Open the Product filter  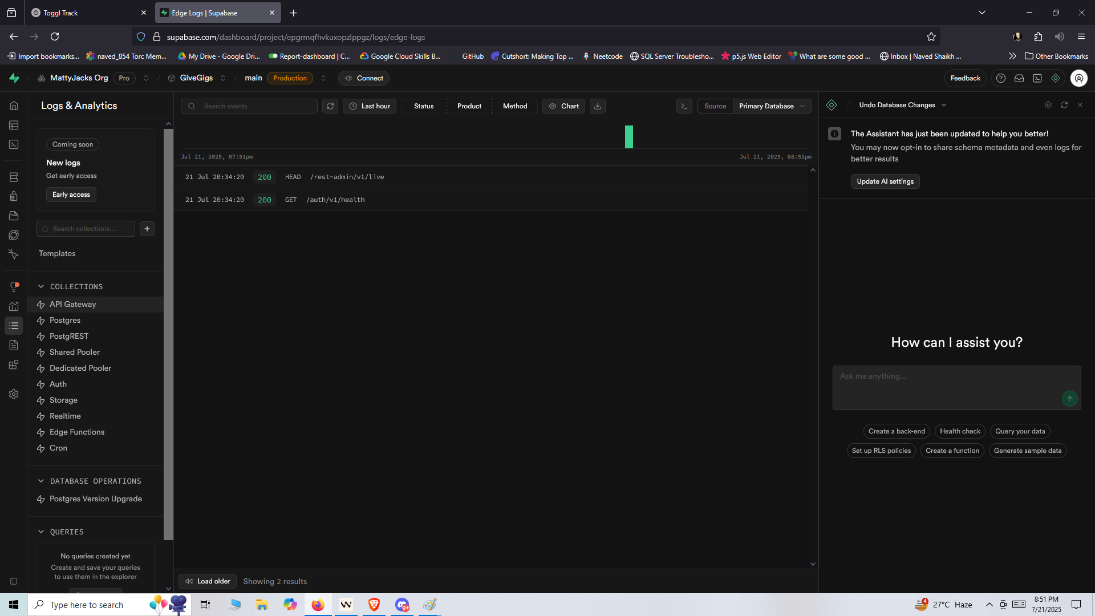(x=469, y=106)
